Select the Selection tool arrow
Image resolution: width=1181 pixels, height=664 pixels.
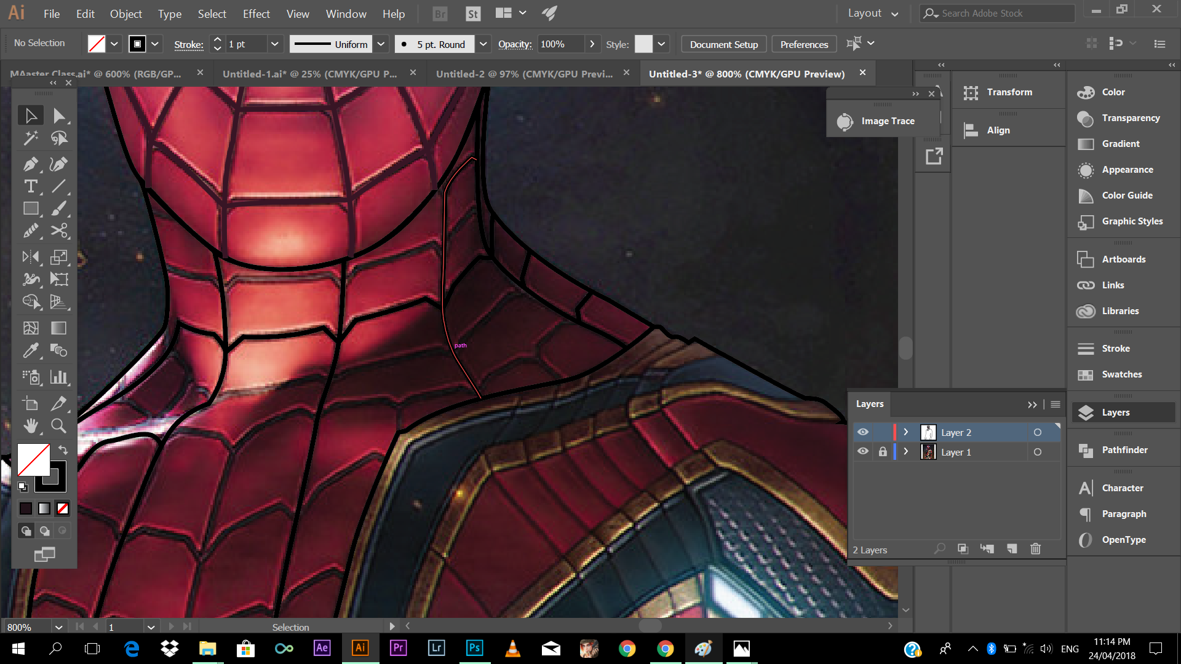click(x=30, y=116)
